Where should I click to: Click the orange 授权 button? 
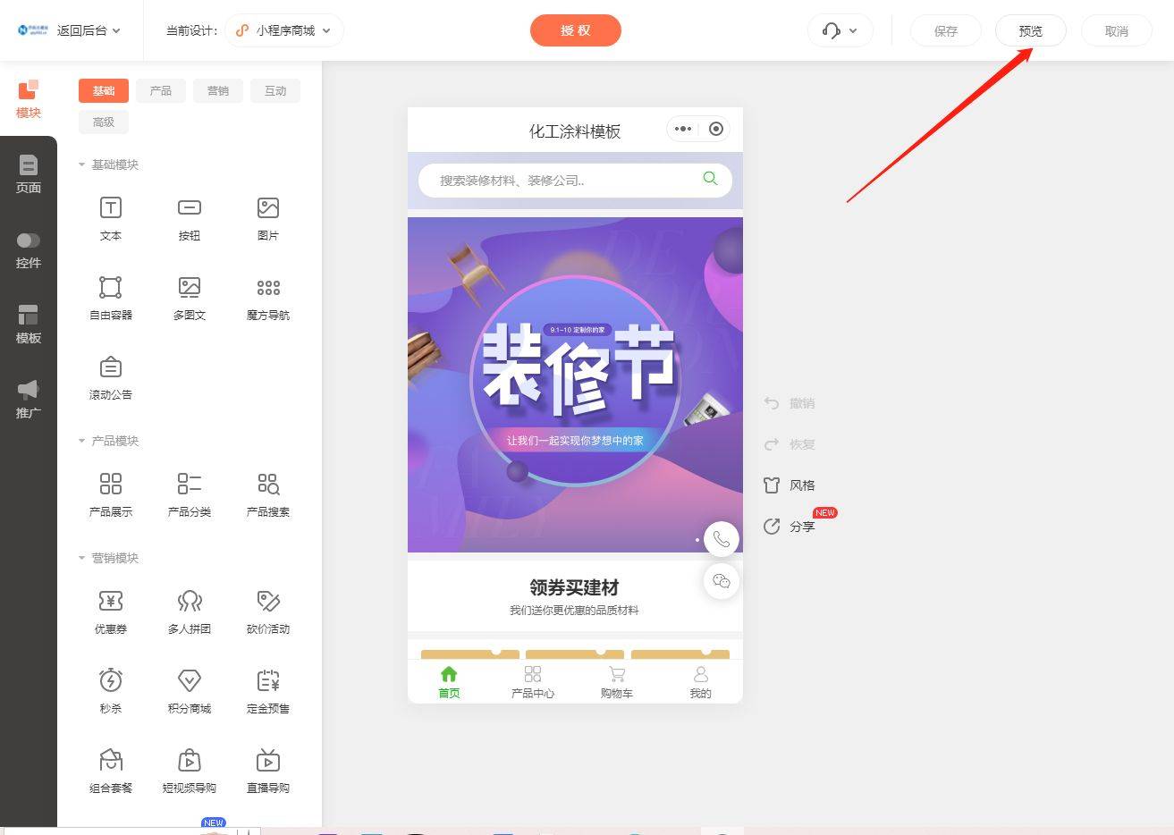pos(575,30)
